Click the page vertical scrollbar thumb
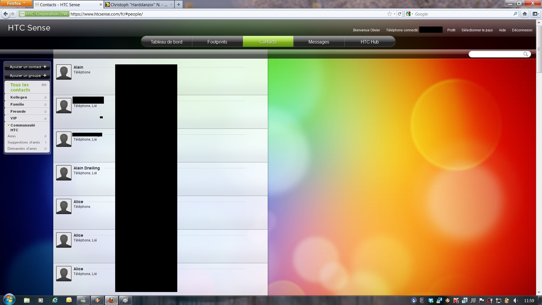The width and height of the screenshot is (542, 305). (x=539, y=49)
